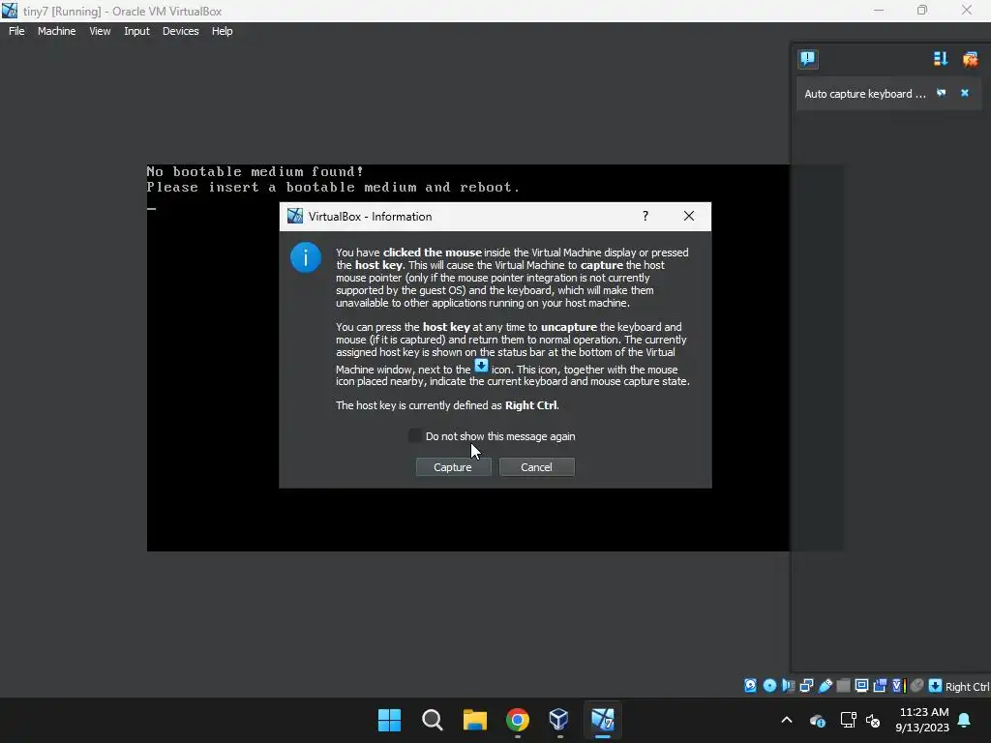The height and width of the screenshot is (743, 991).
Task: Toggle the notification center speech bubble icon
Action: point(808,59)
